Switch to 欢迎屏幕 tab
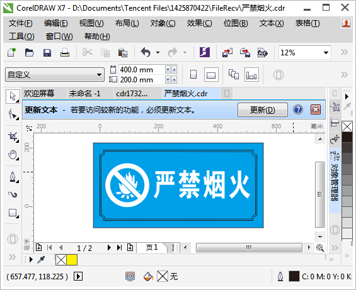Screen dimensions: 356x290 coord(39,94)
